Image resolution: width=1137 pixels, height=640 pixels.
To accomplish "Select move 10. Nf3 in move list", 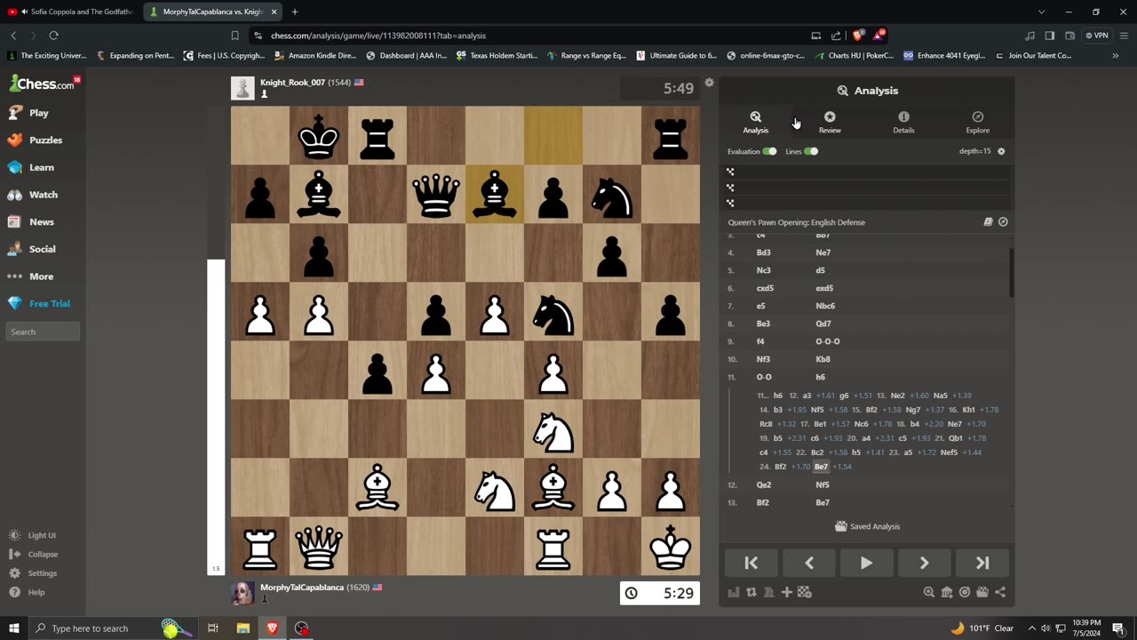I will 763,359.
